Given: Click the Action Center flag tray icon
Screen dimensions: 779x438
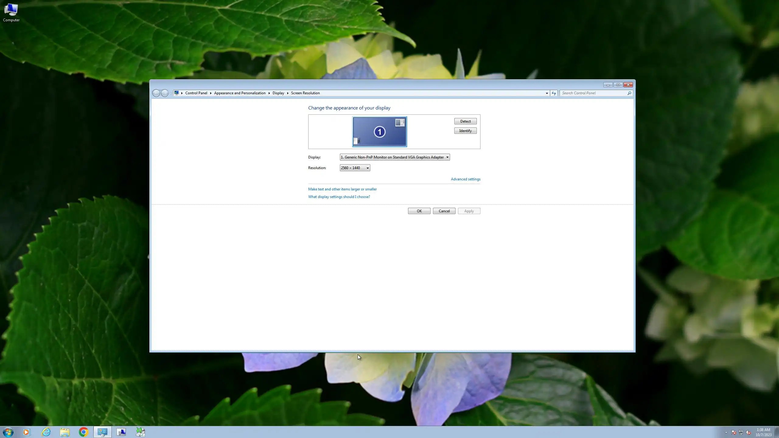Looking at the screenshot, I should point(734,432).
